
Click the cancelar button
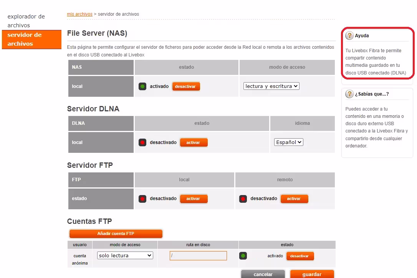(263, 274)
